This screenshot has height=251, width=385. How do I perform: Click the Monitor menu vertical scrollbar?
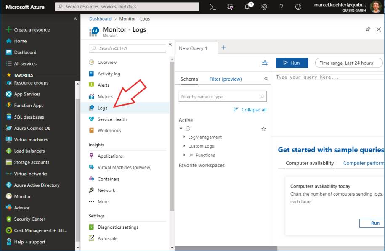pos(172,136)
